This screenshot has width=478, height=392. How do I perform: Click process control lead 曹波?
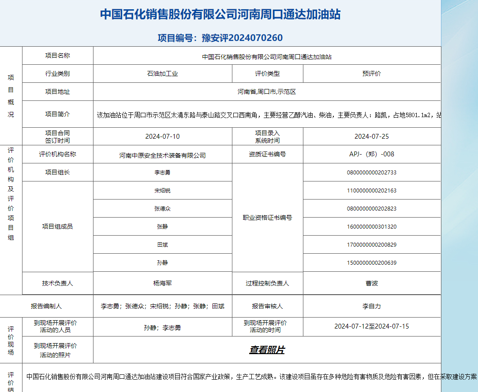[x=372, y=283]
